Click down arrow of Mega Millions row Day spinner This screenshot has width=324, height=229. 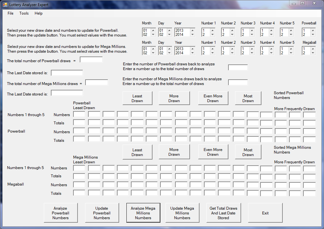pos(169,53)
